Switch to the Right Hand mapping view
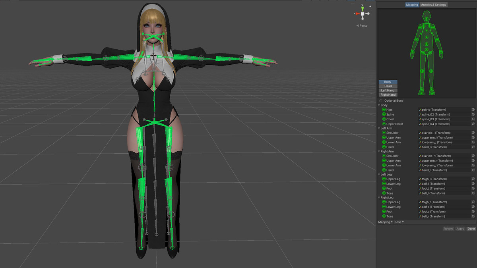477x268 pixels. click(388, 94)
